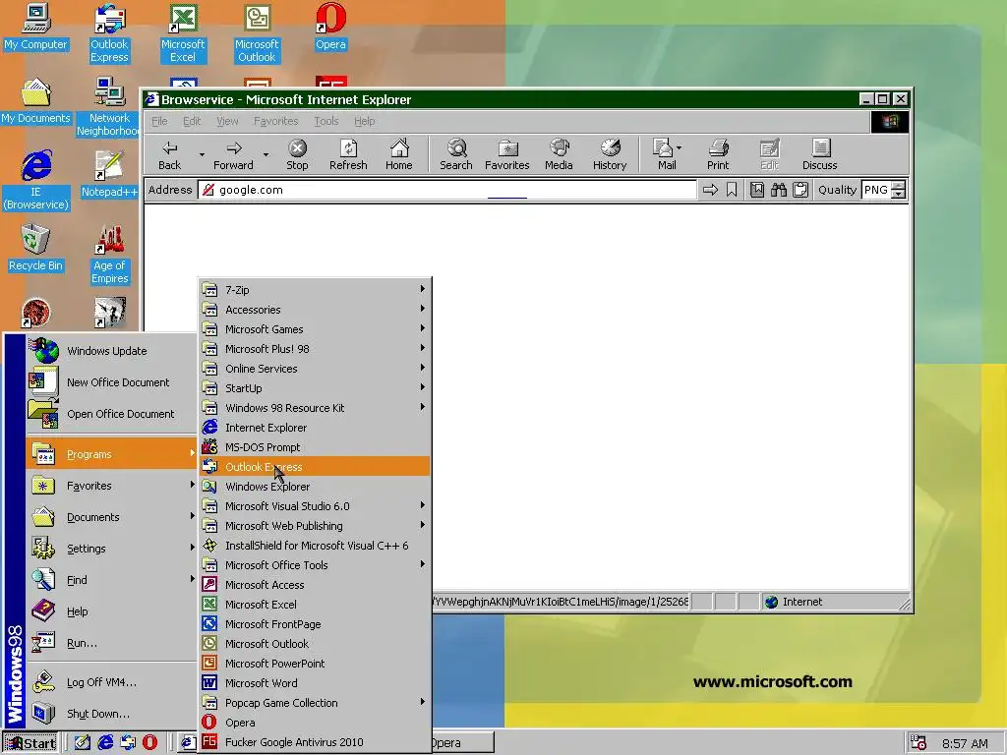
Task: Click the Start button
Action: tap(30, 743)
